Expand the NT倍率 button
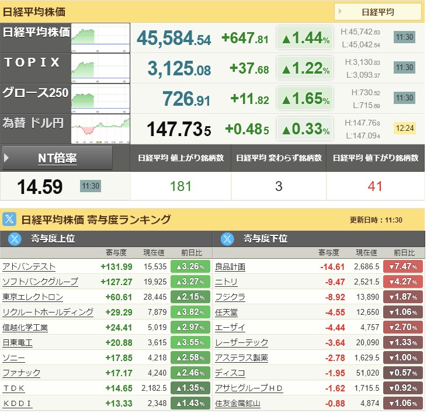Image resolution: width=427 pixels, height=413 pixels. point(57,158)
